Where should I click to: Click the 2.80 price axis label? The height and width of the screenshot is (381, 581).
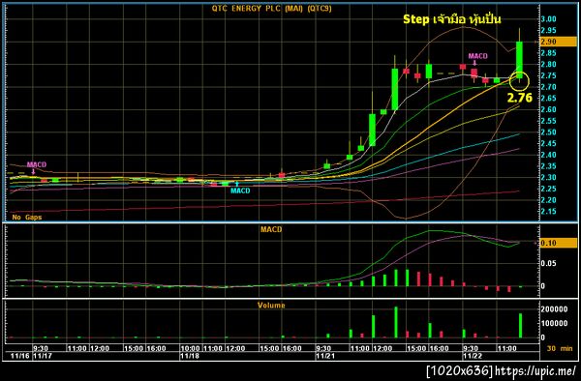click(548, 64)
